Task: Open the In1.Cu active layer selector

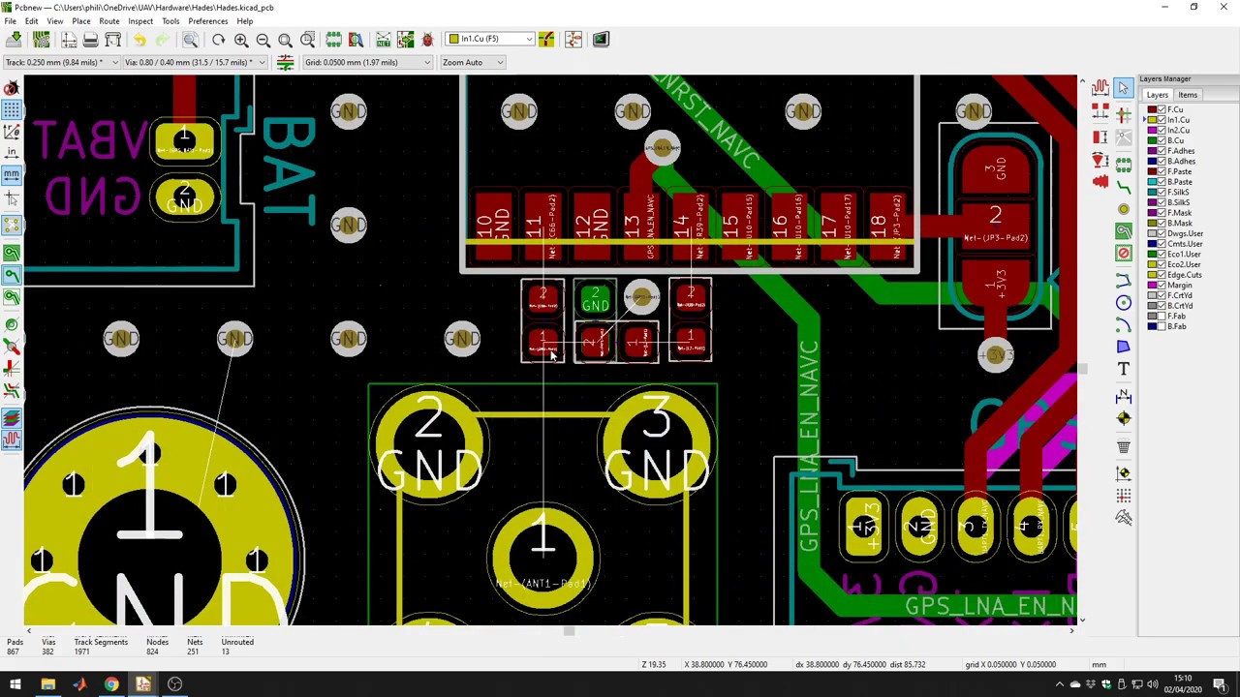Action: (x=490, y=39)
